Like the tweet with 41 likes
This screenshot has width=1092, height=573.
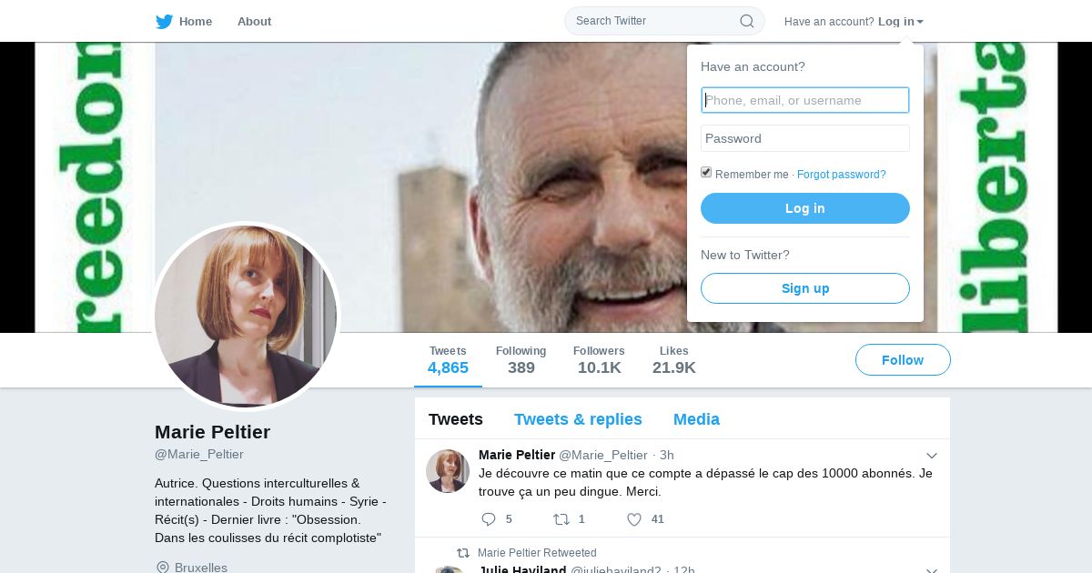pos(634,519)
